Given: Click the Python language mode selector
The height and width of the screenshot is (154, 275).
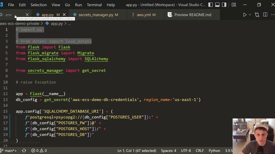Looking at the screenshot, I should 214,151.
